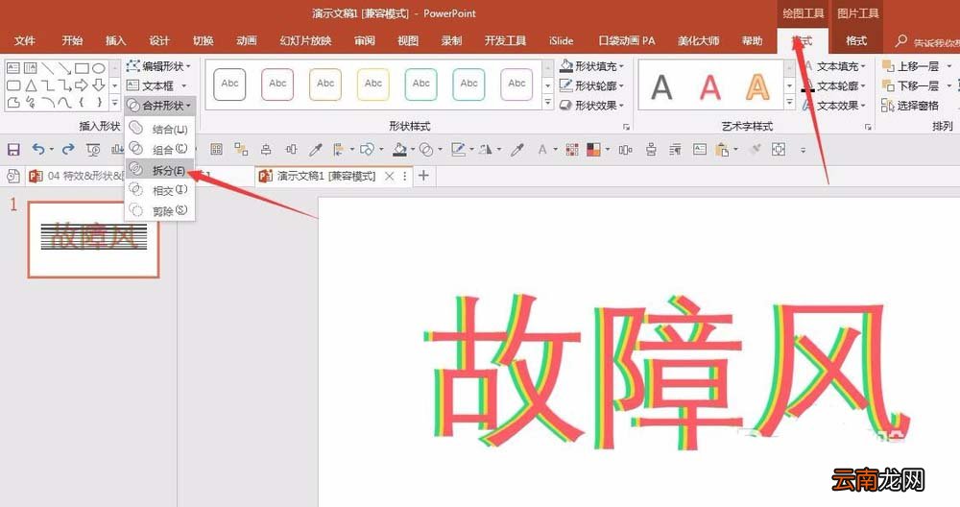This screenshot has height=507, width=960.
Task: Close the 演示文稿1 document tab
Action: 390,177
